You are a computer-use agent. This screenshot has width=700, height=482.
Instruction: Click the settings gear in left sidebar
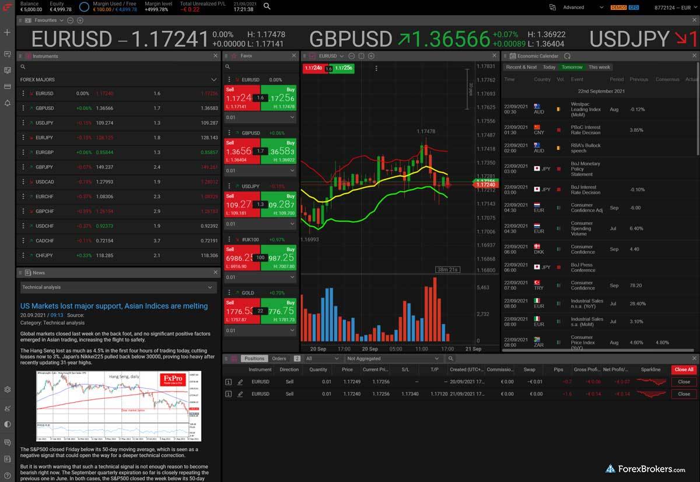7,389
